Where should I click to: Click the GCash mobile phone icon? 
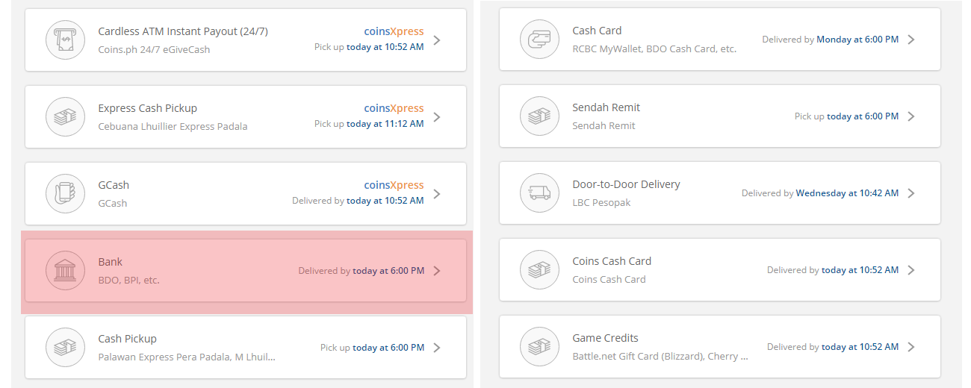click(x=65, y=194)
